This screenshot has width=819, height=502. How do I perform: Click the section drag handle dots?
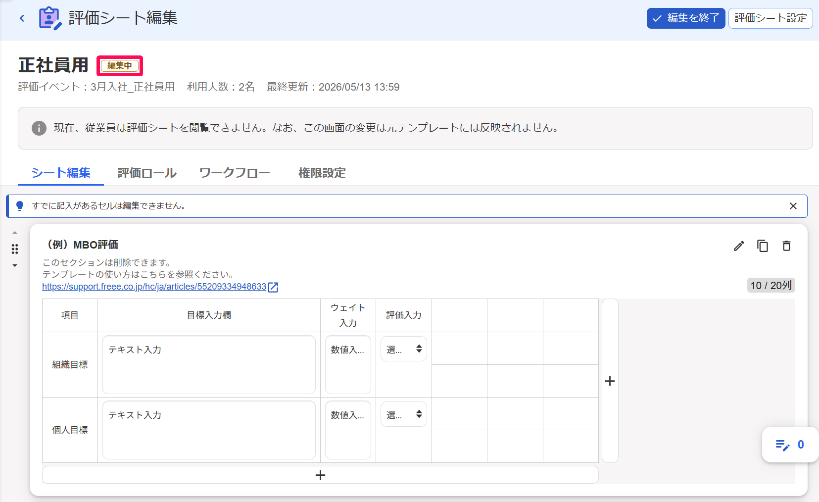tap(15, 249)
